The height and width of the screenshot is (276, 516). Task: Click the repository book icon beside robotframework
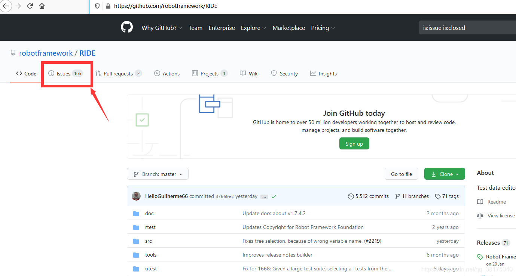click(13, 53)
